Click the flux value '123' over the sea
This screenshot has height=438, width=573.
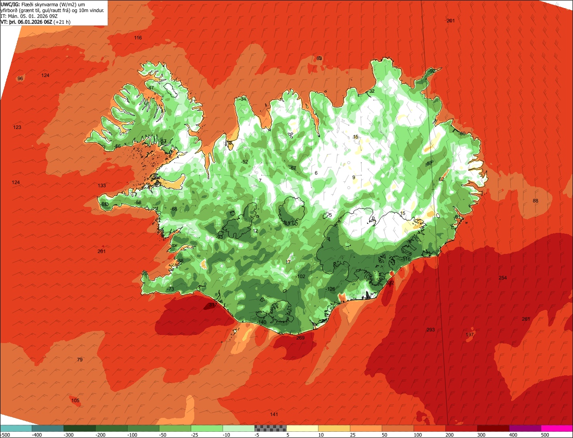(17, 128)
